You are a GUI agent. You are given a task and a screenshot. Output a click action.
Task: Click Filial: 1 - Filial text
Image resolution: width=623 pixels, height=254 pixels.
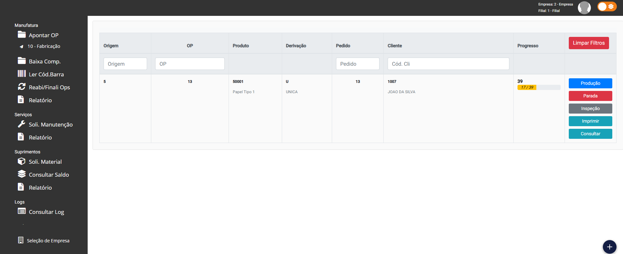549,11
